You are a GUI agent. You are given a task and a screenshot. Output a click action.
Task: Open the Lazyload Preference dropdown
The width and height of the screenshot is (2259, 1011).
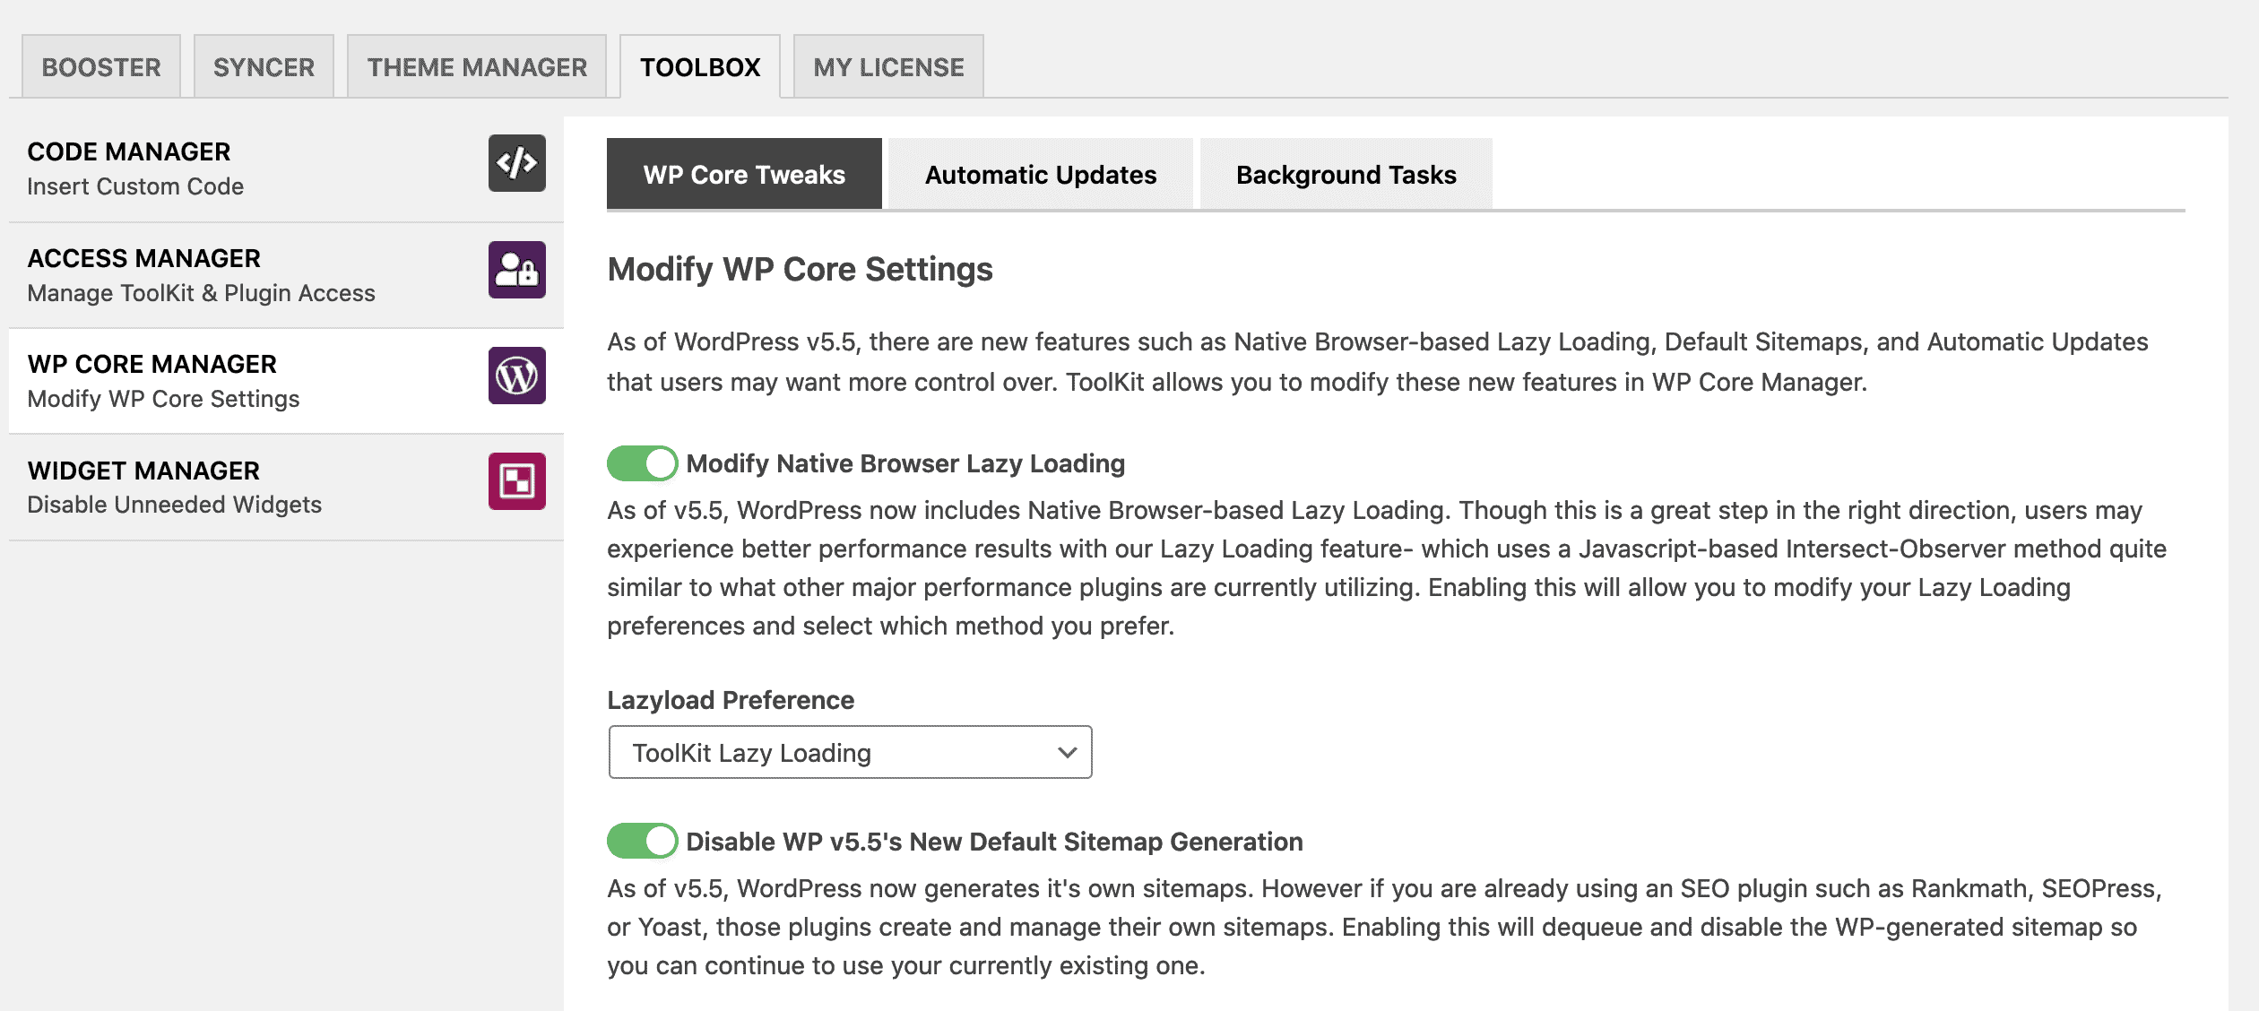click(850, 752)
